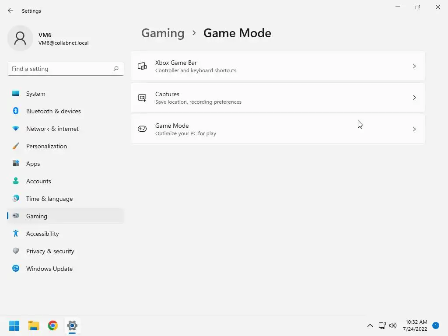Open Captures settings card
Screen dimensions: 448x336
278,98
